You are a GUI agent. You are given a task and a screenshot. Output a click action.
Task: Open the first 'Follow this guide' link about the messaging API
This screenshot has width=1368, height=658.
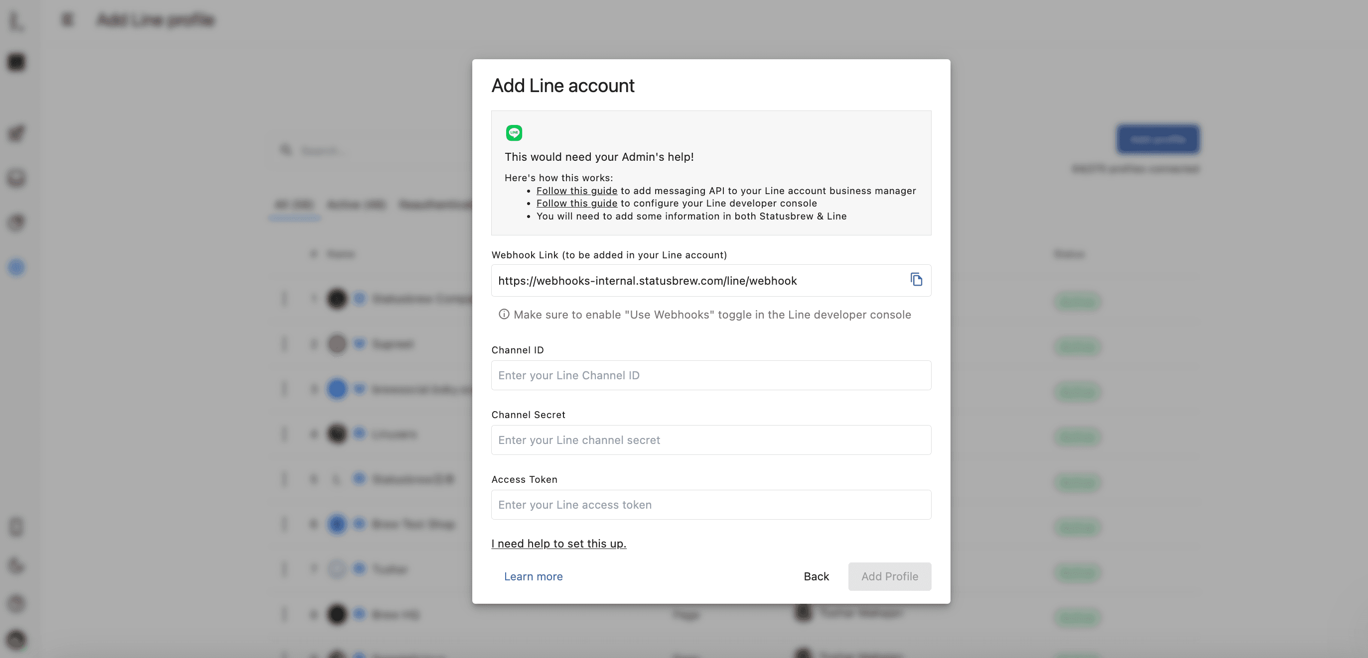(x=576, y=191)
